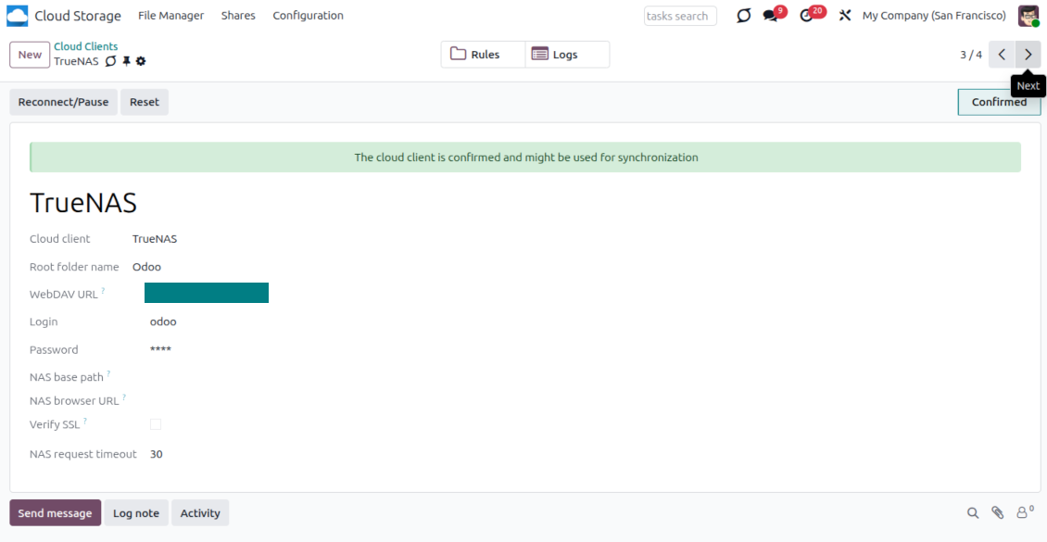The width and height of the screenshot is (1047, 542).
Task: Click the Password field with asterisks
Action: coord(160,350)
